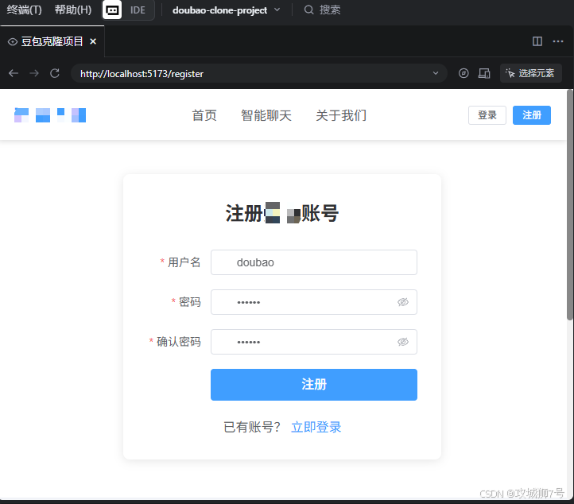
Task: Toggle the device emulation icon
Action: click(x=484, y=73)
